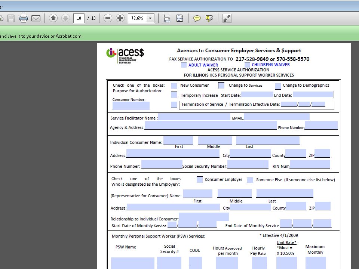Click the Agency & Address field
This screenshot has height=269, width=359.
coord(211,126)
